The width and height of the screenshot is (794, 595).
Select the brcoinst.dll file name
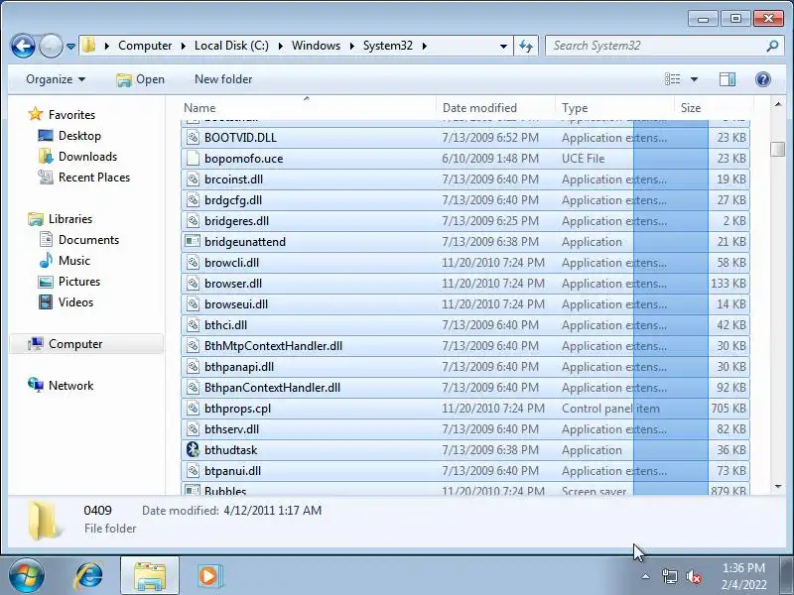233,179
